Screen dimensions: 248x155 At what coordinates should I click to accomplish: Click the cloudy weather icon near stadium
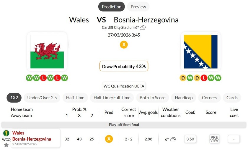pyautogui.click(x=143, y=28)
